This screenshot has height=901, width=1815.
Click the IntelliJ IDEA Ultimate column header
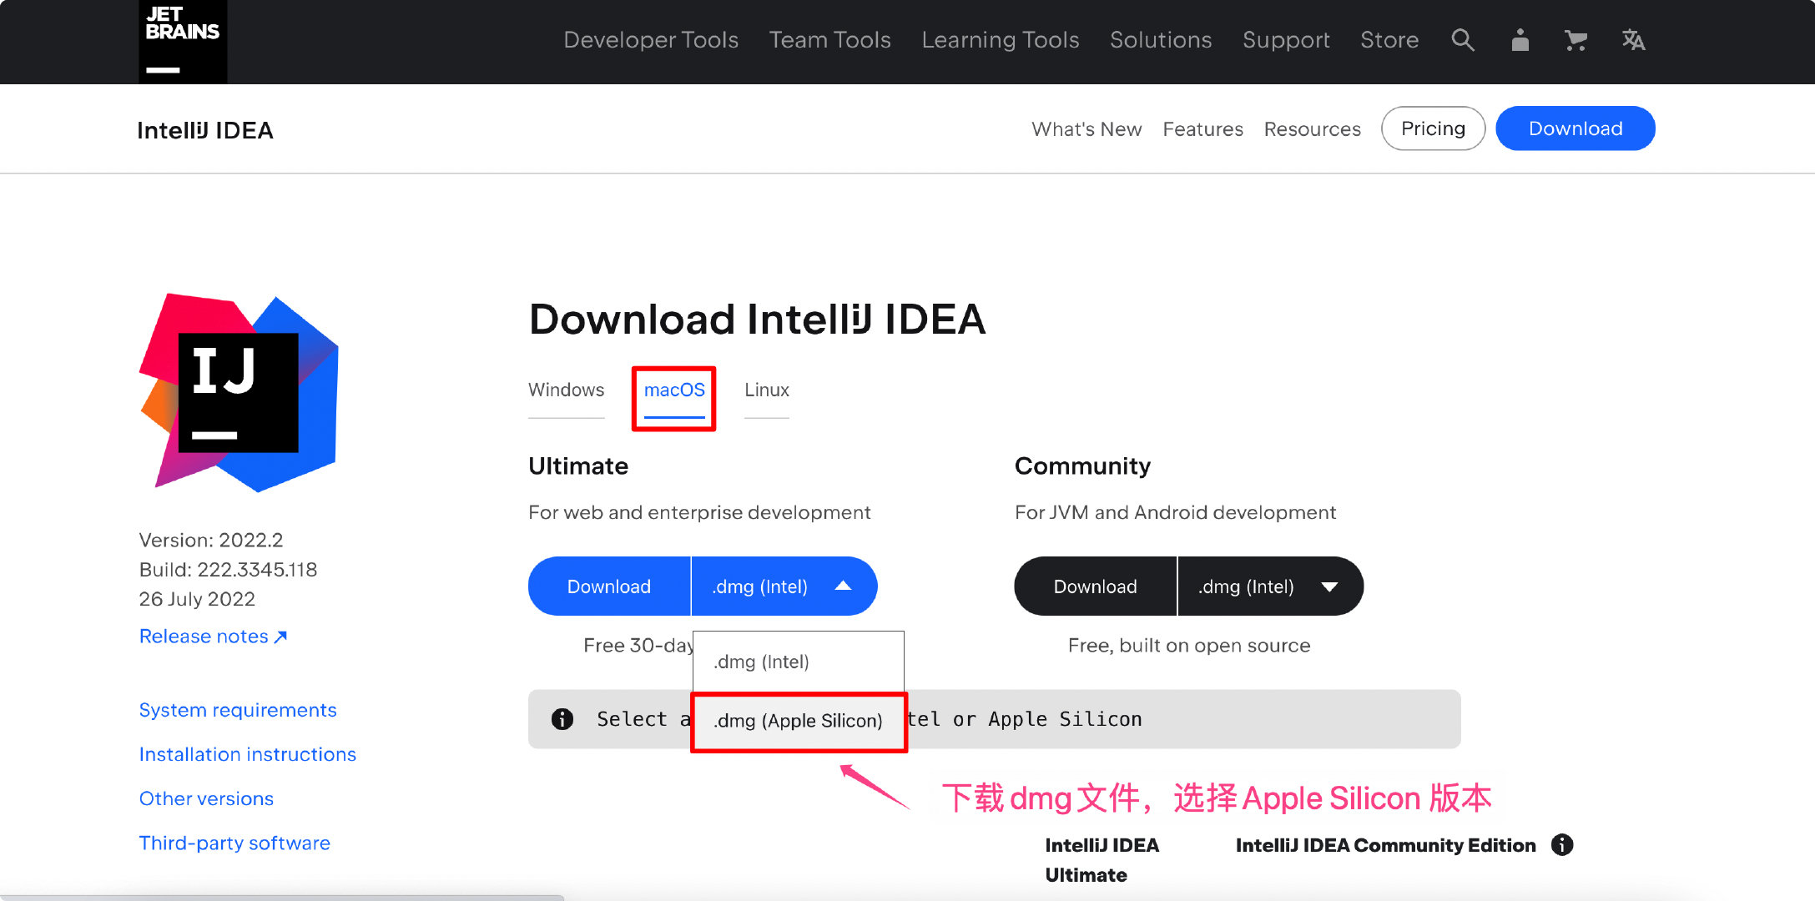1102,860
